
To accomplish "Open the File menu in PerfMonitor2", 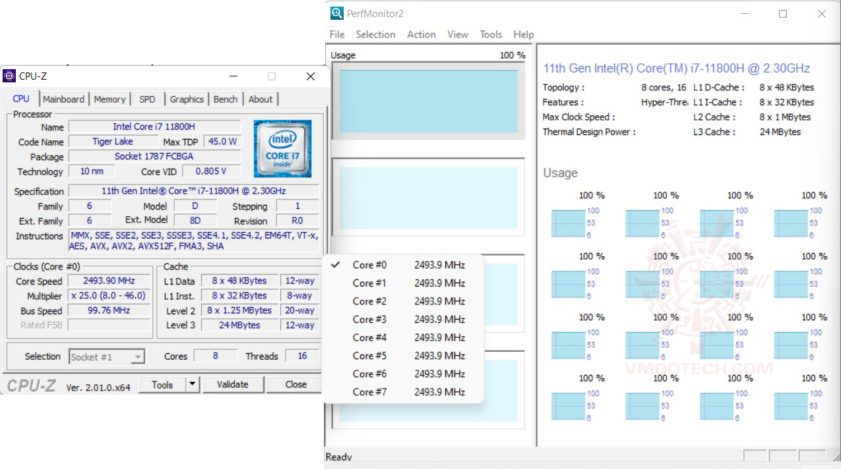I will (337, 34).
